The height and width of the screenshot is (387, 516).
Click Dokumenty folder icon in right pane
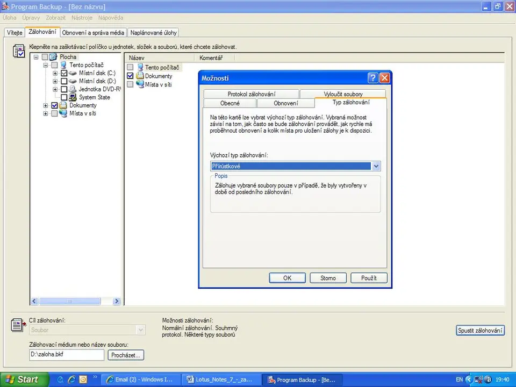(x=140, y=76)
